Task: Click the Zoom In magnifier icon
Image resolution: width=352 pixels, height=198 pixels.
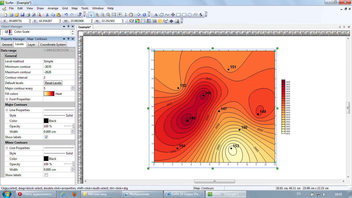Action: tap(97, 15)
